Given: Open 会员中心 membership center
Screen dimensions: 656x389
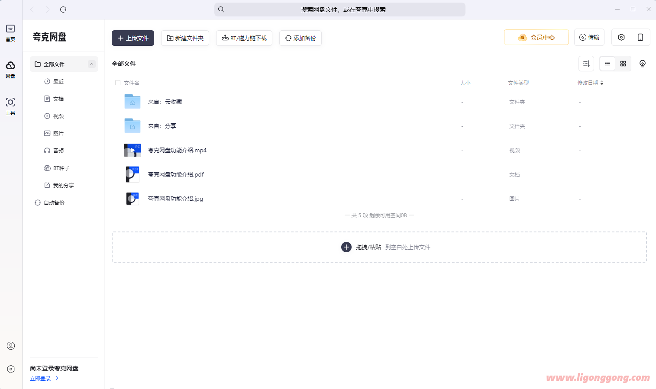Looking at the screenshot, I should (536, 37).
